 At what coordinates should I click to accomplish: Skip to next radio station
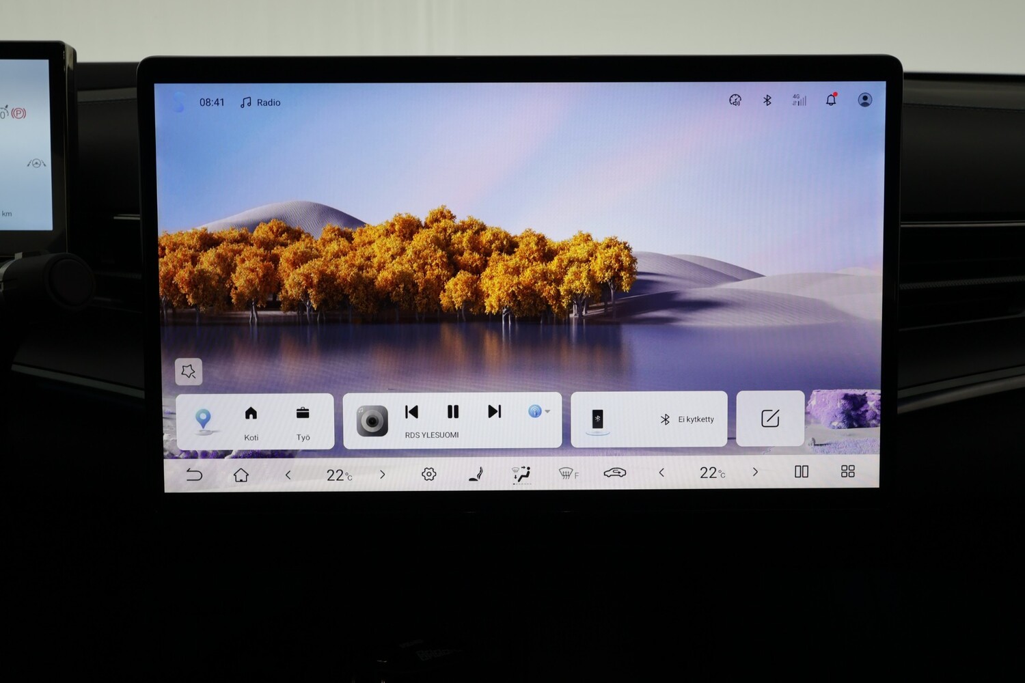coord(495,411)
